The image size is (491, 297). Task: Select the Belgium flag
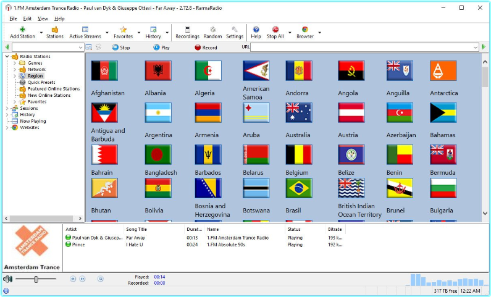click(x=299, y=154)
